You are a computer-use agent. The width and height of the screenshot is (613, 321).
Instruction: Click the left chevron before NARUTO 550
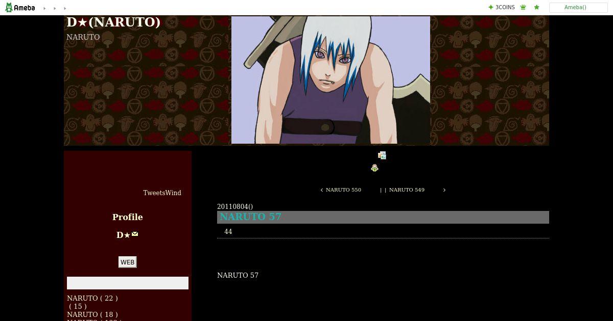(x=322, y=190)
